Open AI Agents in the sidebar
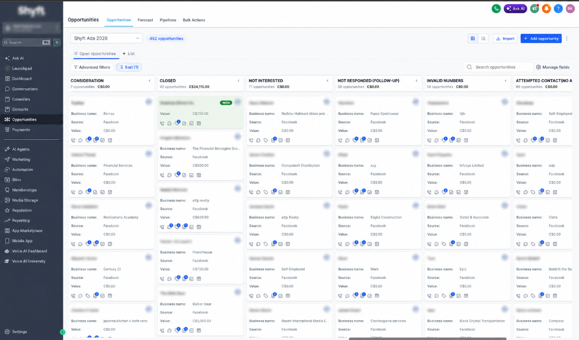This screenshot has width=579, height=340. [21, 149]
